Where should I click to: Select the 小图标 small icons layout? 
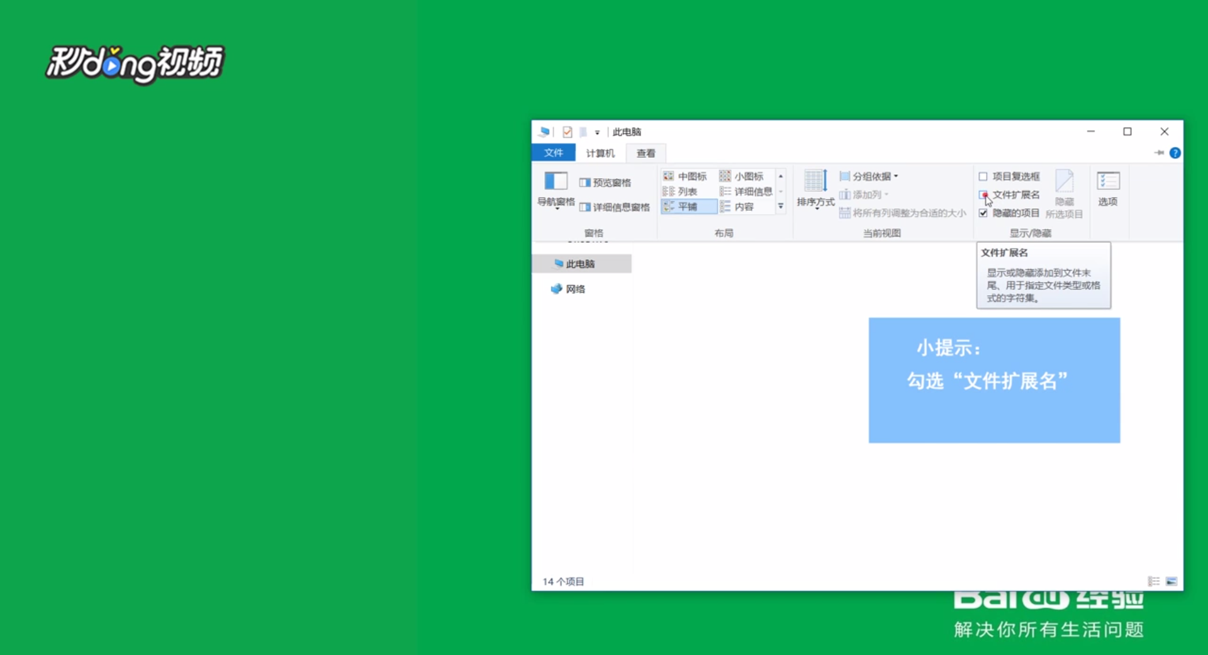(742, 176)
